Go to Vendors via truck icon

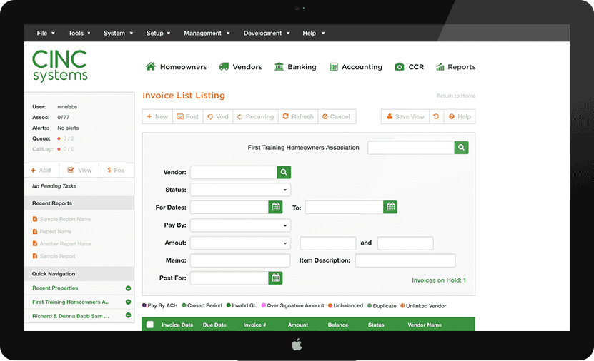(240, 67)
